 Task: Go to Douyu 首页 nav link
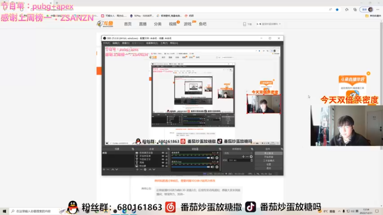(x=128, y=24)
